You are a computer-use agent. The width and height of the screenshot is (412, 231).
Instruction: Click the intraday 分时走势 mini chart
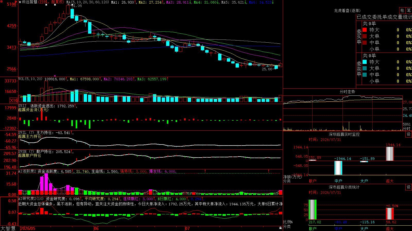(343, 113)
